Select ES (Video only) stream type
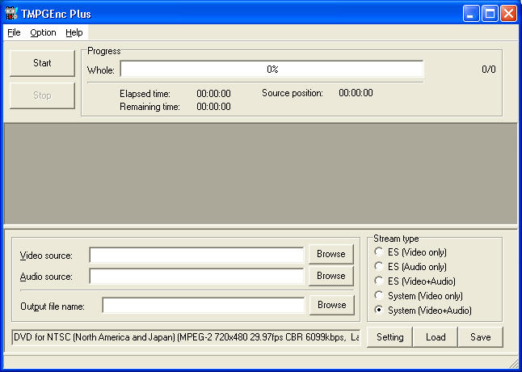Image resolution: width=522 pixels, height=372 pixels. [410, 252]
